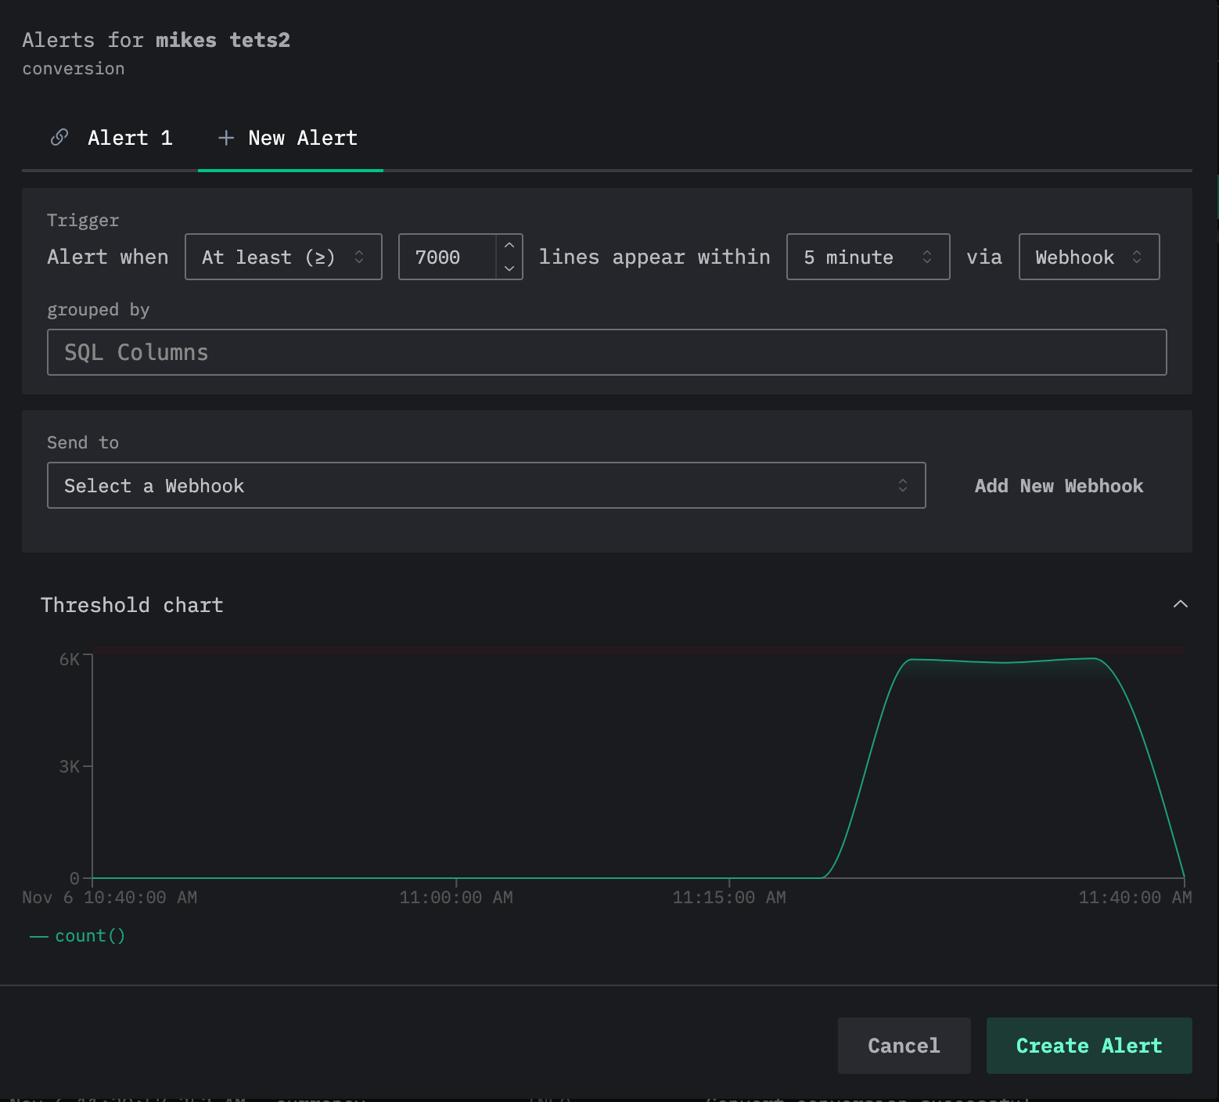
Task: Select the New Alert tab
Action: (302, 138)
